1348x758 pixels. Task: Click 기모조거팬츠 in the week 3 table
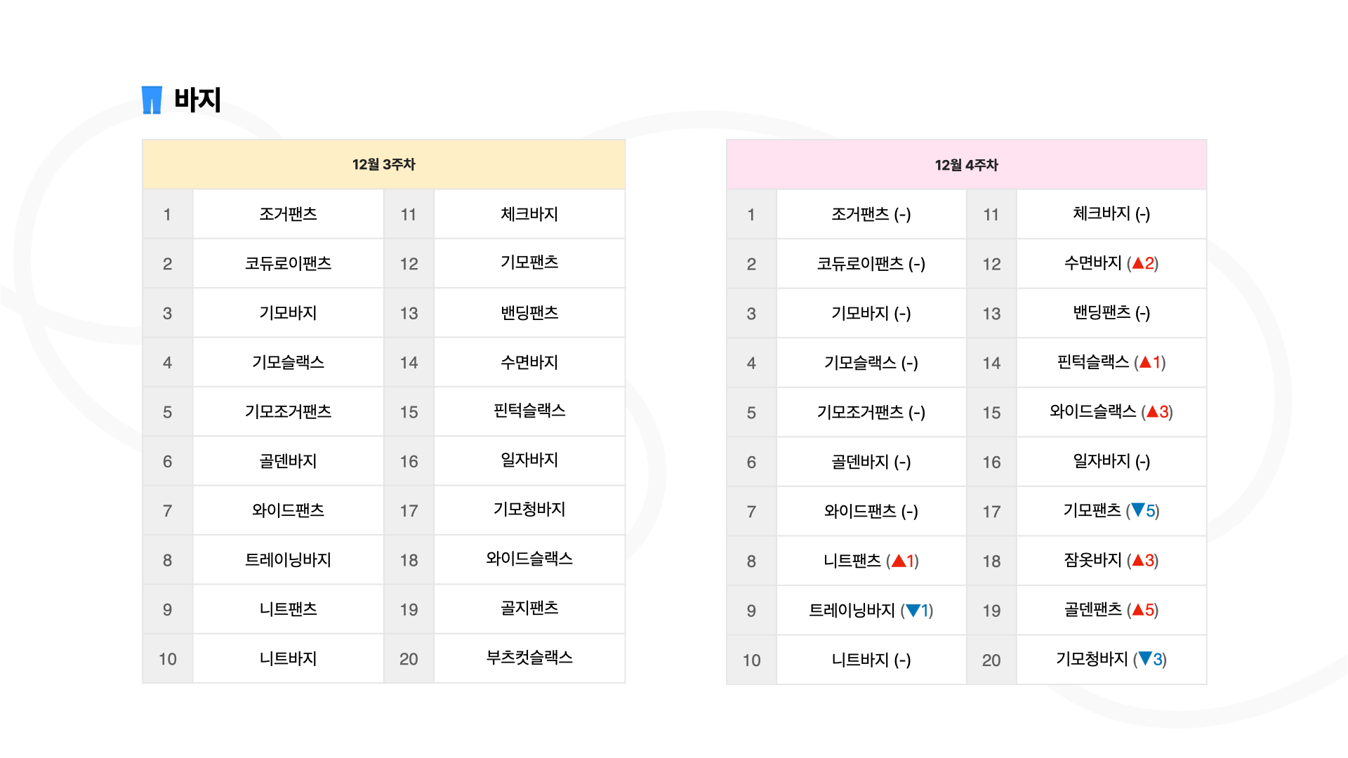288,411
